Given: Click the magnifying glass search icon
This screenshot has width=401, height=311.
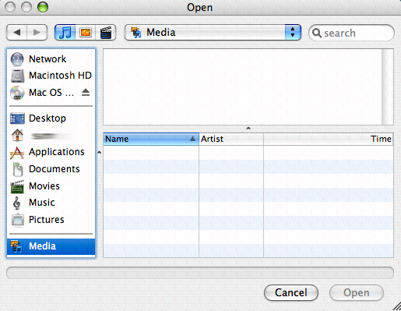Looking at the screenshot, I should click(317, 33).
